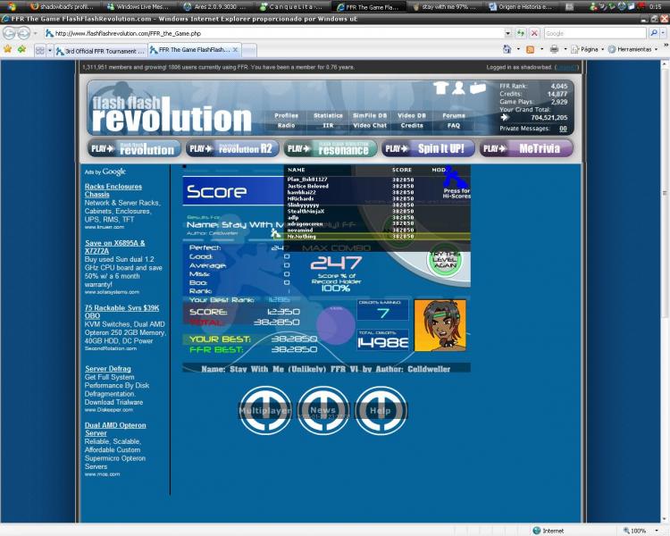
Task: Open the News circle button
Action: [x=323, y=411]
